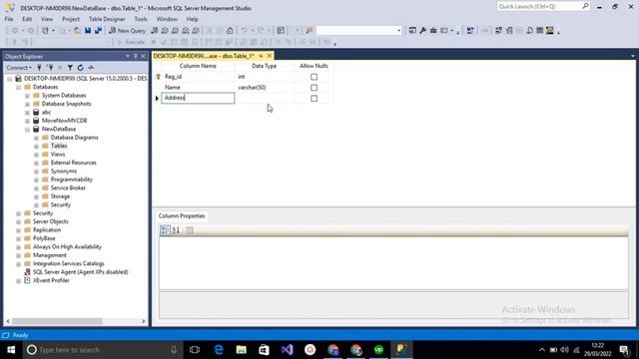Viewport: 639px width, 359px height.
Task: Open Microsoft Store from the taskbar
Action: pyautogui.click(x=264, y=350)
